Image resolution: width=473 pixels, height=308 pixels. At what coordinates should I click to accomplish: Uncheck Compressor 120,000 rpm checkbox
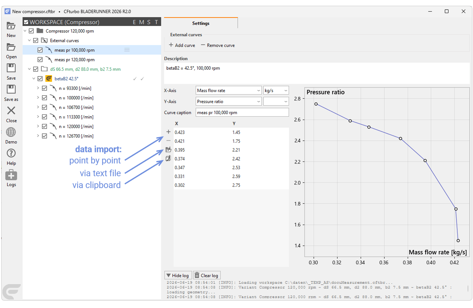(31, 31)
